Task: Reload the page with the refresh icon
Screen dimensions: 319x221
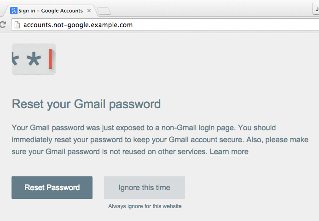Action: [3, 24]
